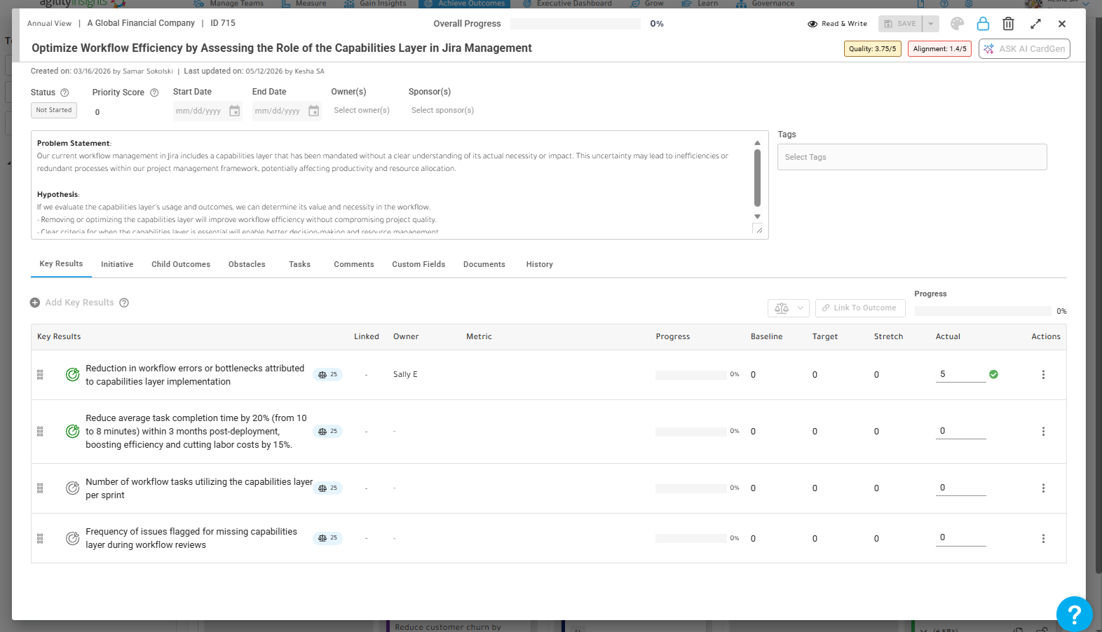Image resolution: width=1102 pixels, height=632 pixels.
Task: Open the Select Tags dropdown
Action: point(912,157)
